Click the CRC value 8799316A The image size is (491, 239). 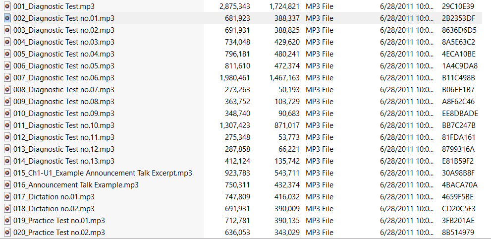point(458,149)
